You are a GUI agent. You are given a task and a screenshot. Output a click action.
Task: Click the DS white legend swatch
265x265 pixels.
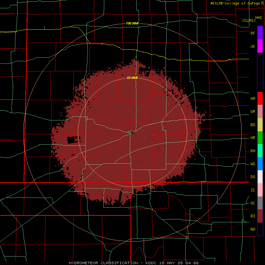pos(260,177)
